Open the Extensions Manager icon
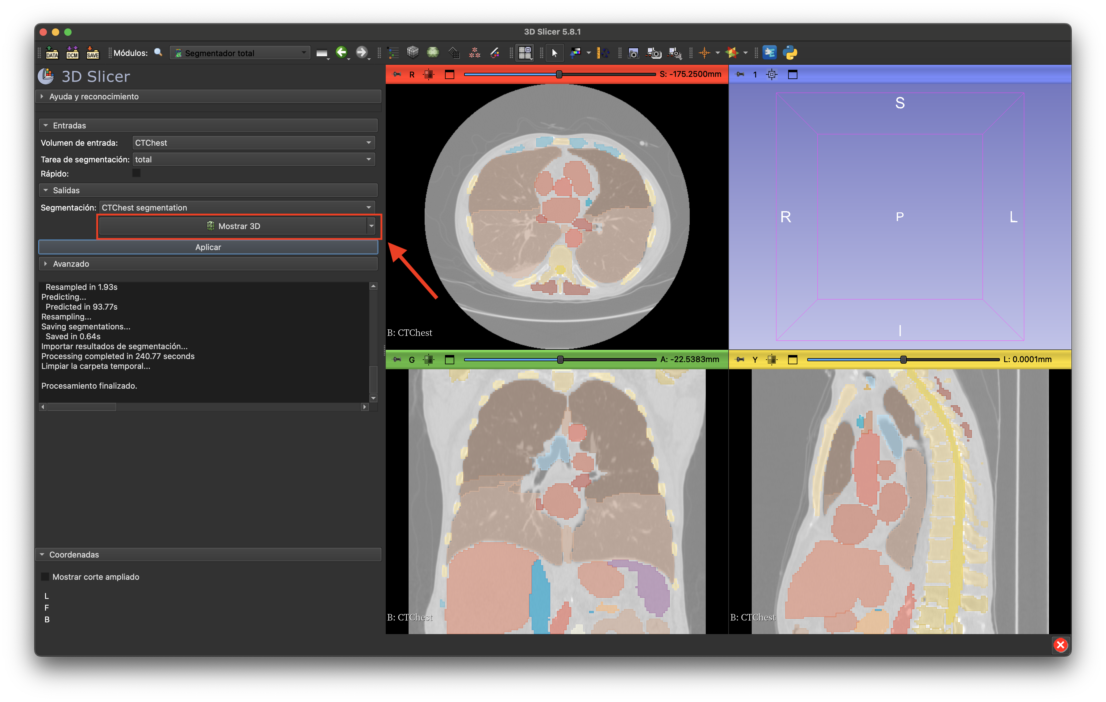 point(769,53)
